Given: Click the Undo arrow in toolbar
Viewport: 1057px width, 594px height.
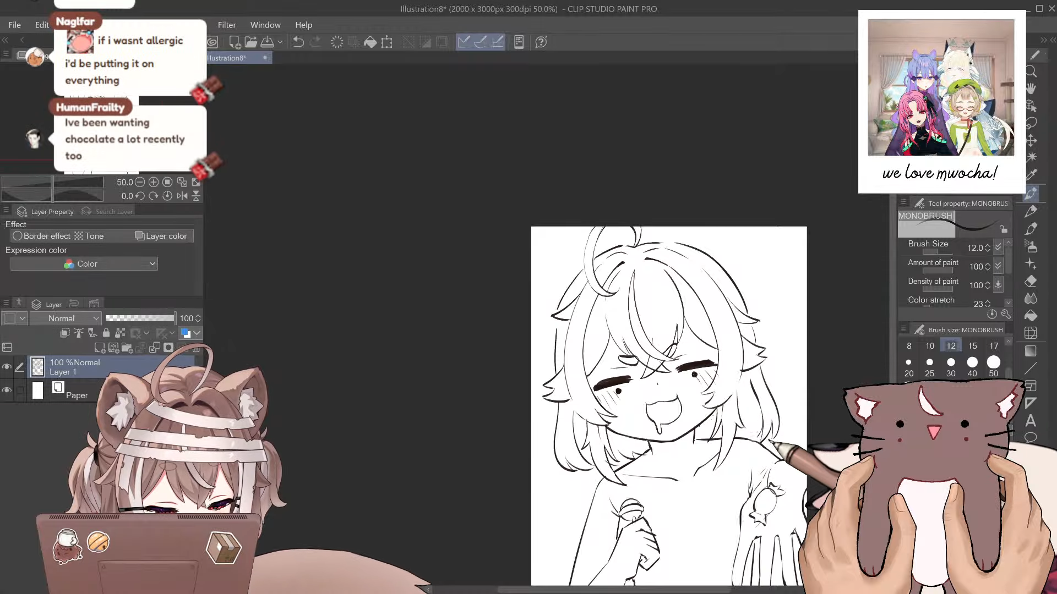Looking at the screenshot, I should click(298, 42).
